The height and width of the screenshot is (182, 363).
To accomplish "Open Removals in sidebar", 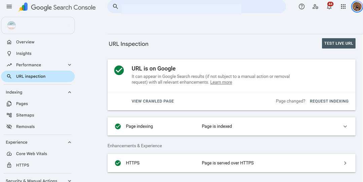I will pos(38,127).
